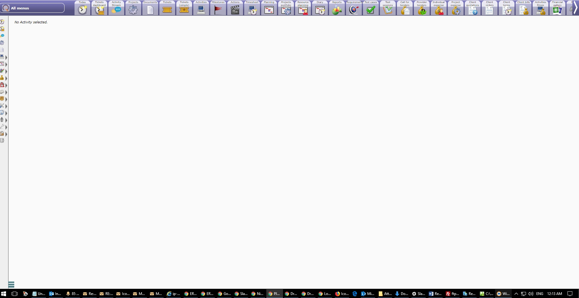The width and height of the screenshot is (579, 298).
Task: Toggle the menu with the bottom-left hamburger icon
Action: 12,284
